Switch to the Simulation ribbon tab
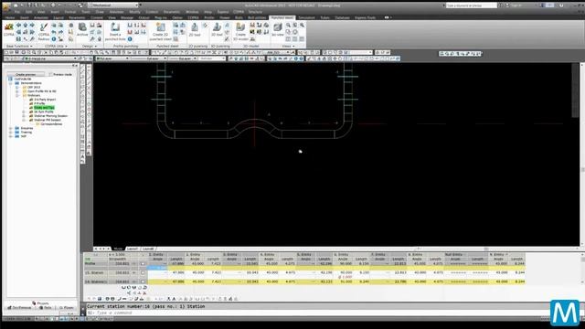 (306, 17)
